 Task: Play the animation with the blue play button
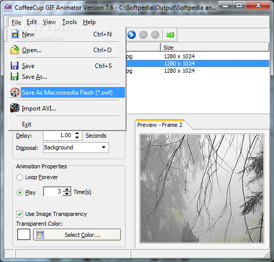(132, 35)
